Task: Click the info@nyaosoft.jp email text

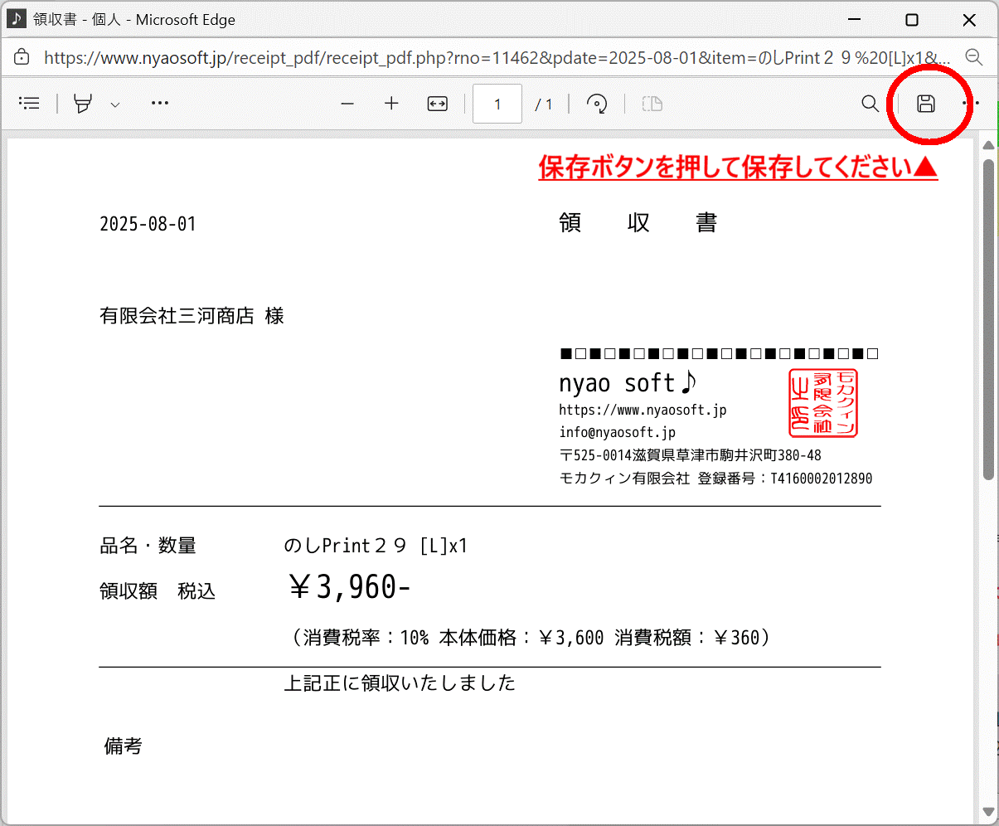Action: [617, 432]
